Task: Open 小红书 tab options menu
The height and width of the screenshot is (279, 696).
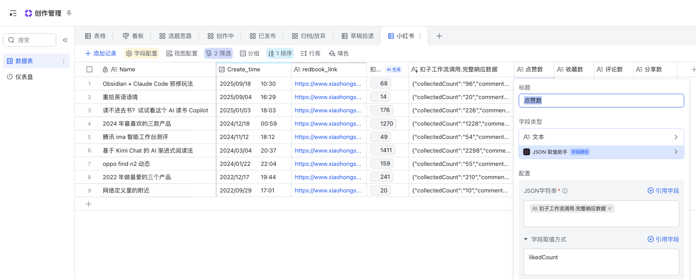Action: 420,36
